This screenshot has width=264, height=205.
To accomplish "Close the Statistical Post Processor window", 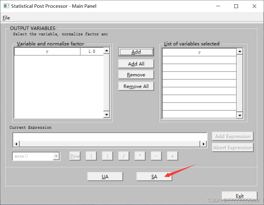I will (x=254, y=6).
